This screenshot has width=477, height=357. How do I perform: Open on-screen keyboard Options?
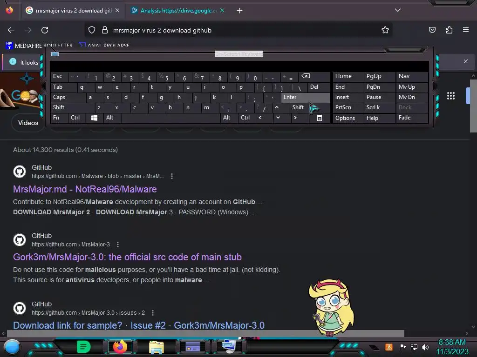click(x=348, y=118)
